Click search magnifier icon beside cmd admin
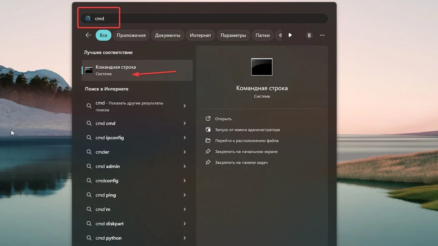The image size is (438, 246). coord(89,166)
